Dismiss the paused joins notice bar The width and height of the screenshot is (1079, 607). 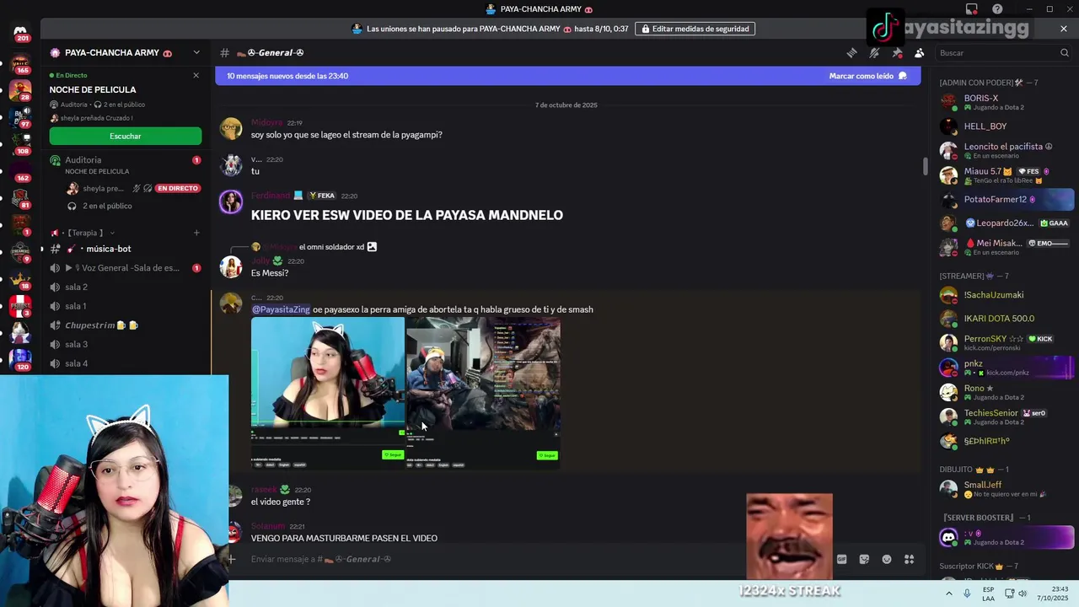(x=1064, y=29)
